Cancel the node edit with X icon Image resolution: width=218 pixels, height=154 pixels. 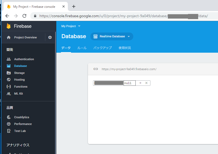pos(146,83)
